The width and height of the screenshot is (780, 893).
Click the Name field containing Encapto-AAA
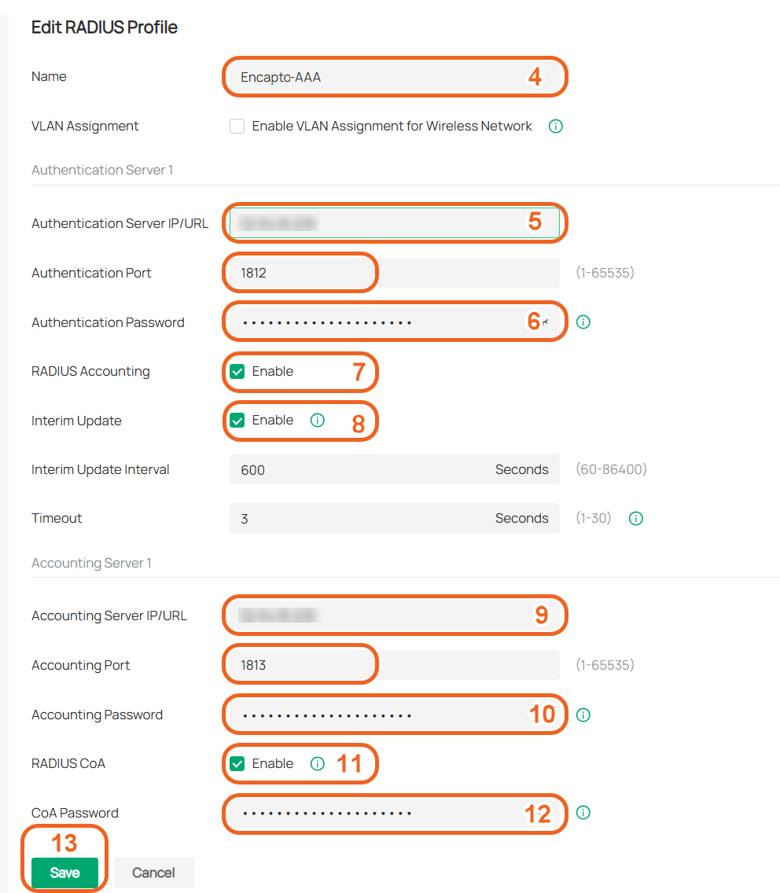coord(394,77)
